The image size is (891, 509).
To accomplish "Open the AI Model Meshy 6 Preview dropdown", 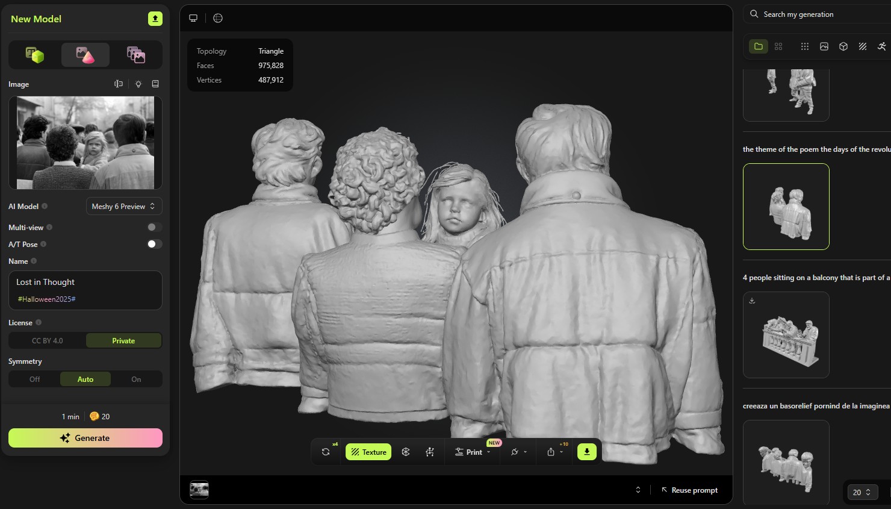I will coord(123,206).
